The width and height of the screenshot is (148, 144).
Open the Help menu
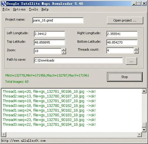(45, 9)
